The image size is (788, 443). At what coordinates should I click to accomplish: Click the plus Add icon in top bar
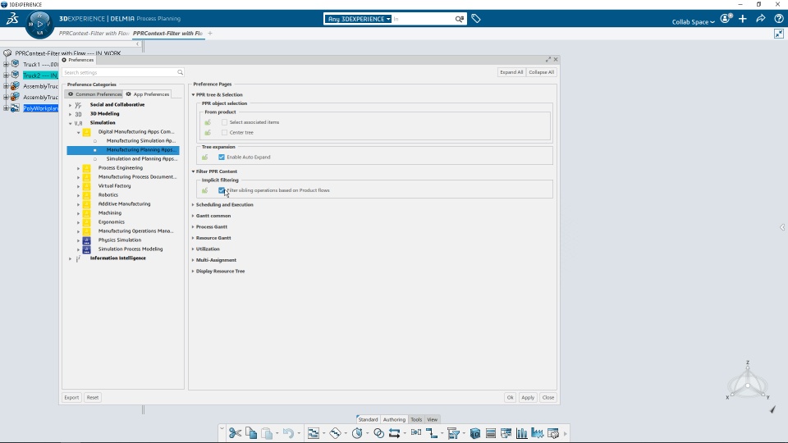743,19
